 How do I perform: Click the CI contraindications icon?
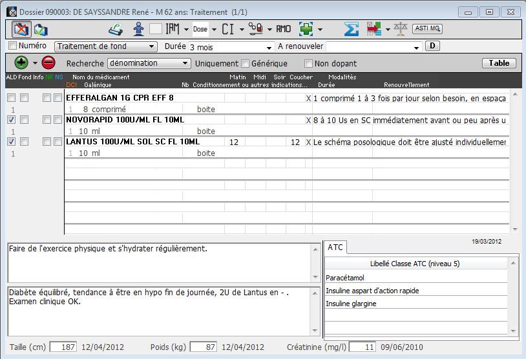pyautogui.click(x=227, y=29)
